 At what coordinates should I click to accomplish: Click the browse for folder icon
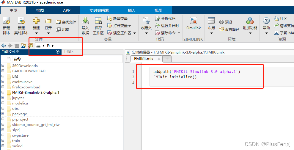(x=23, y=46)
